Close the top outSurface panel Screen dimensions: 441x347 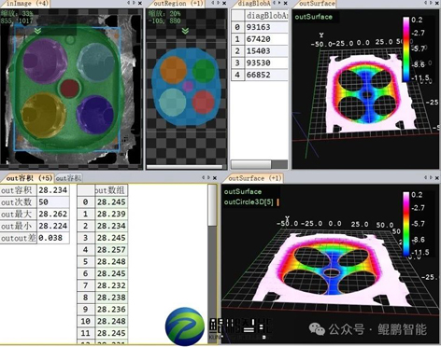437,3
